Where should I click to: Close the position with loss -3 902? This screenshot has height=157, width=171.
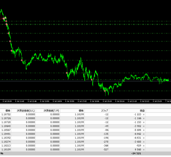click(x=144, y=126)
